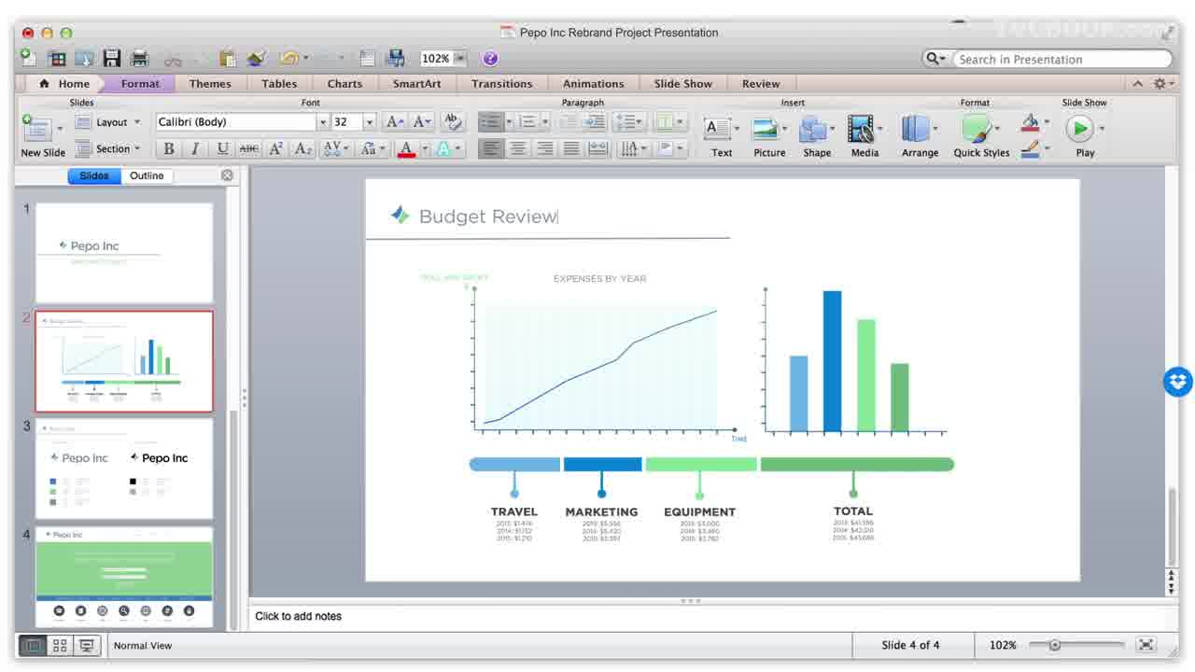Open the purple Help question mark

coord(490,58)
